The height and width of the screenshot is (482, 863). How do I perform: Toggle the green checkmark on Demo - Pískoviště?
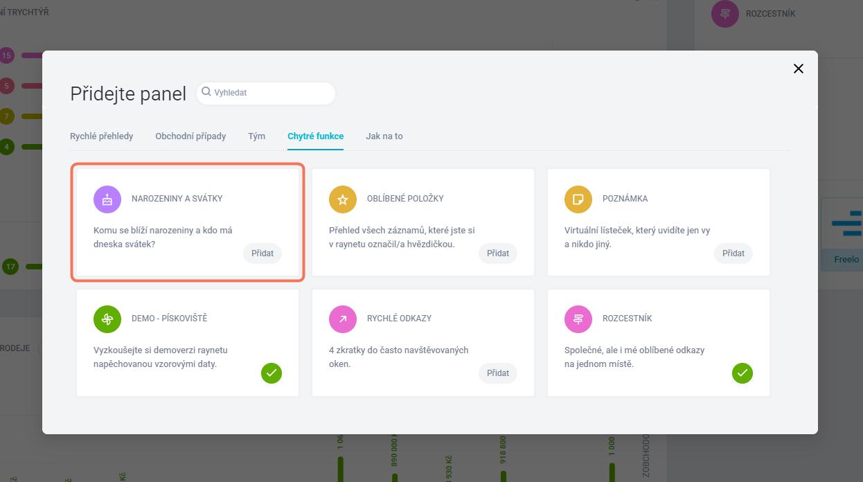pos(272,373)
